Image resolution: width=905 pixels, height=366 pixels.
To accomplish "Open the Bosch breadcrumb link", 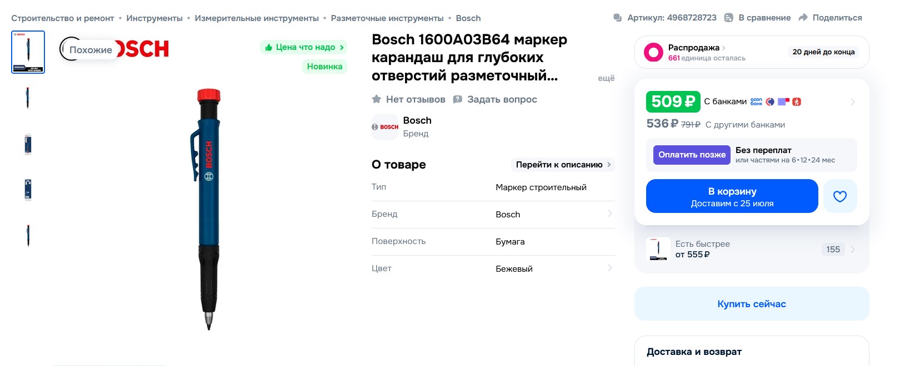I will point(468,18).
